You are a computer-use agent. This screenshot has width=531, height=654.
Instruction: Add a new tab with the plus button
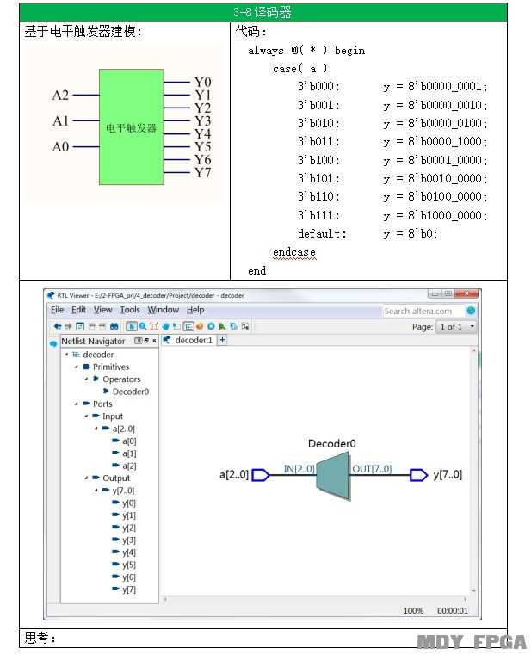[222, 340]
